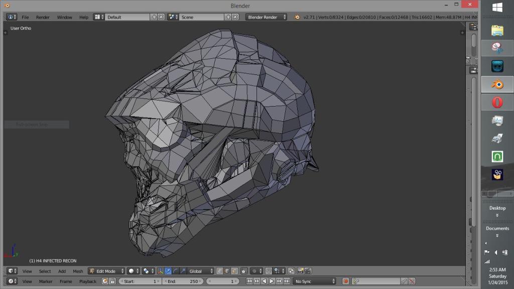Jump to the previous keyframe

(x=256, y=281)
